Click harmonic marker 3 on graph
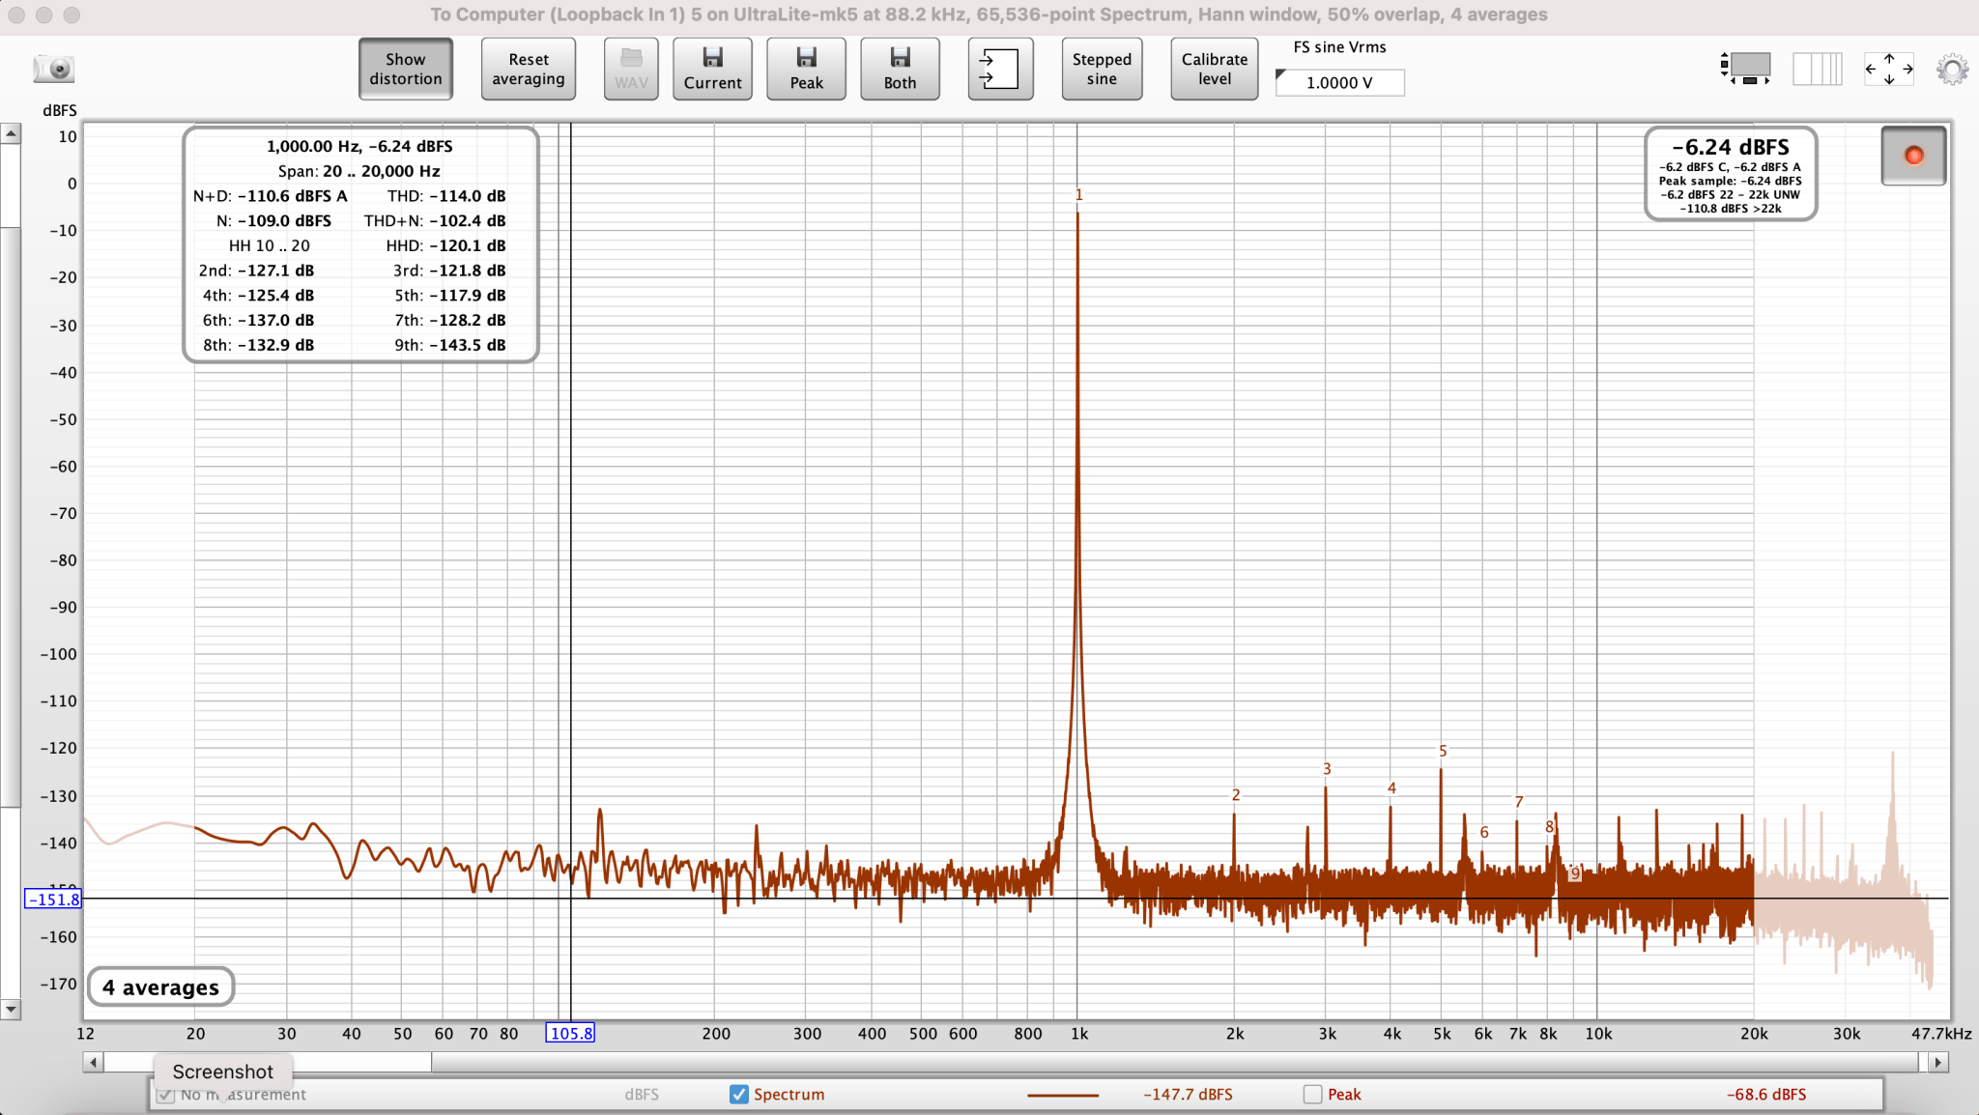1979x1115 pixels. [1327, 769]
